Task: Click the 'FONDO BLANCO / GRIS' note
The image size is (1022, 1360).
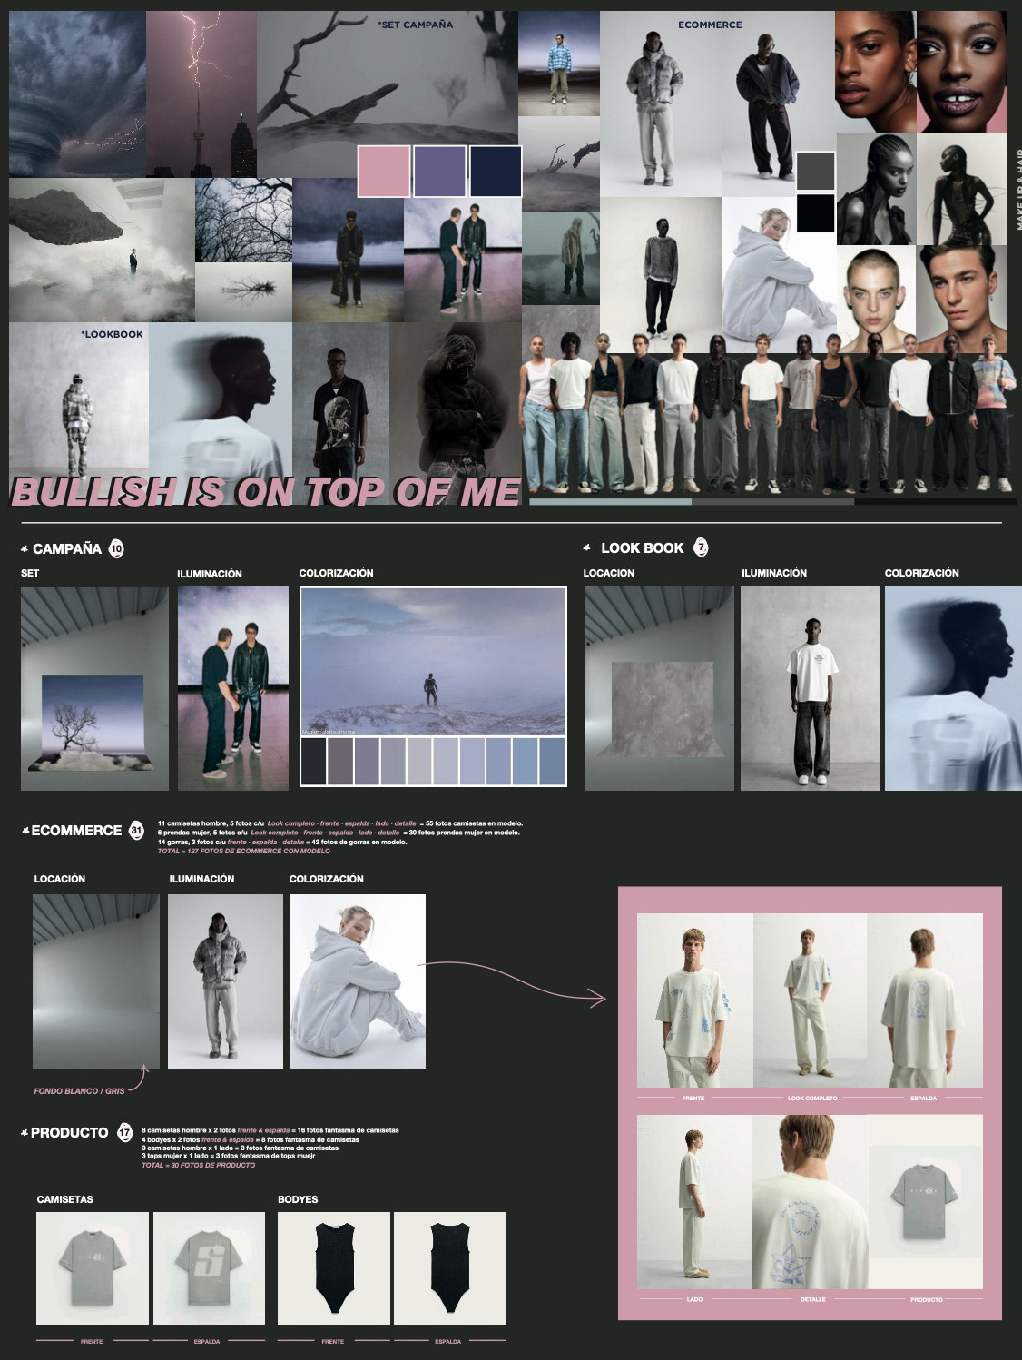Action: click(x=79, y=1090)
